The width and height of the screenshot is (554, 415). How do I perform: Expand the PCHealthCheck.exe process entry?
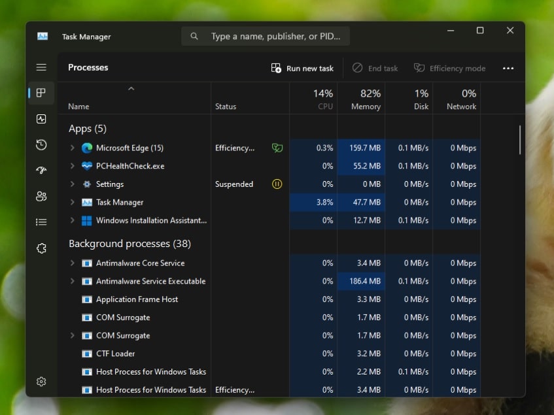coord(73,166)
